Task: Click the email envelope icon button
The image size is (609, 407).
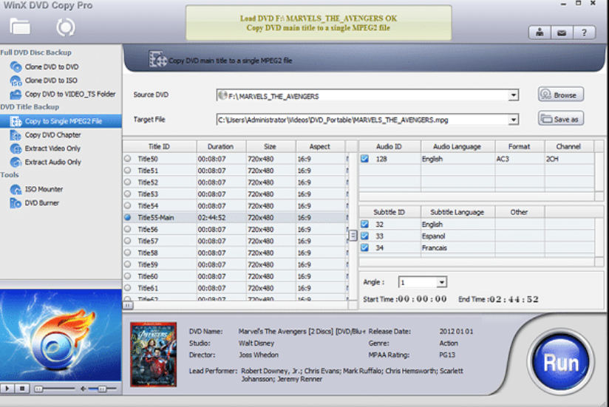Action: [x=562, y=33]
